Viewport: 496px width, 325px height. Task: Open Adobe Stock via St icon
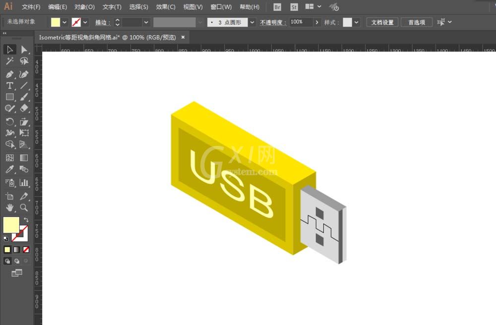click(294, 7)
